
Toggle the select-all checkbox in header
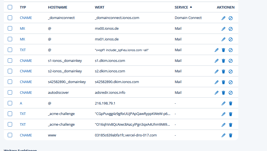(10, 7)
